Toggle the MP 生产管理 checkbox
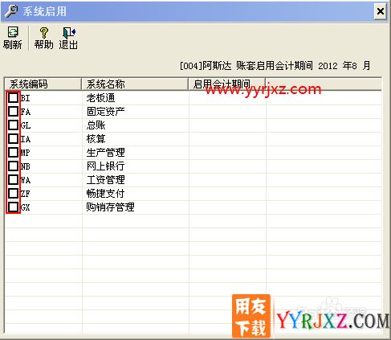This screenshot has width=391, height=340. tap(13, 152)
